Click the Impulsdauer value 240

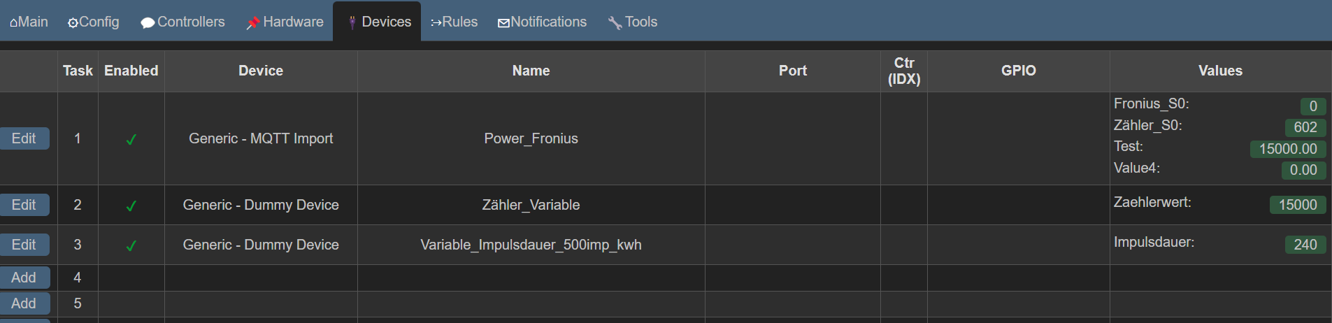pos(1305,245)
